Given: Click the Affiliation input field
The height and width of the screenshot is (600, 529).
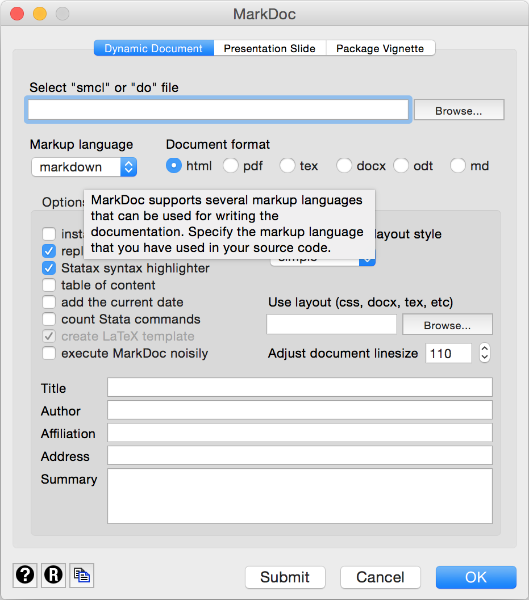Looking at the screenshot, I should (300, 433).
